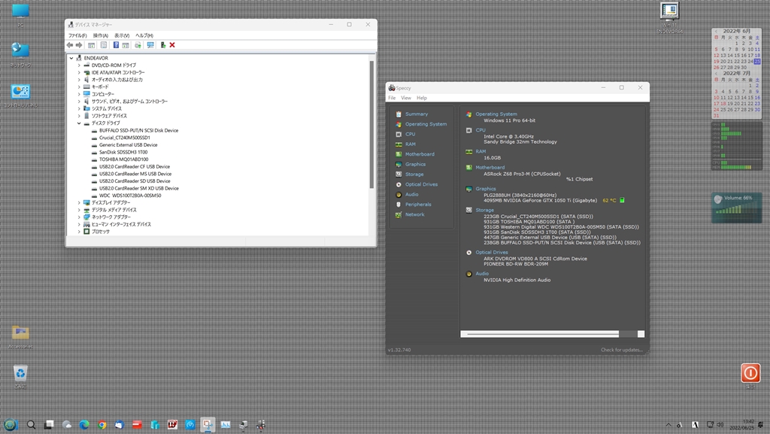Click the scan for hardware changes monitor icon
Screen dimensions: 770x434
pyautogui.click(x=150, y=45)
